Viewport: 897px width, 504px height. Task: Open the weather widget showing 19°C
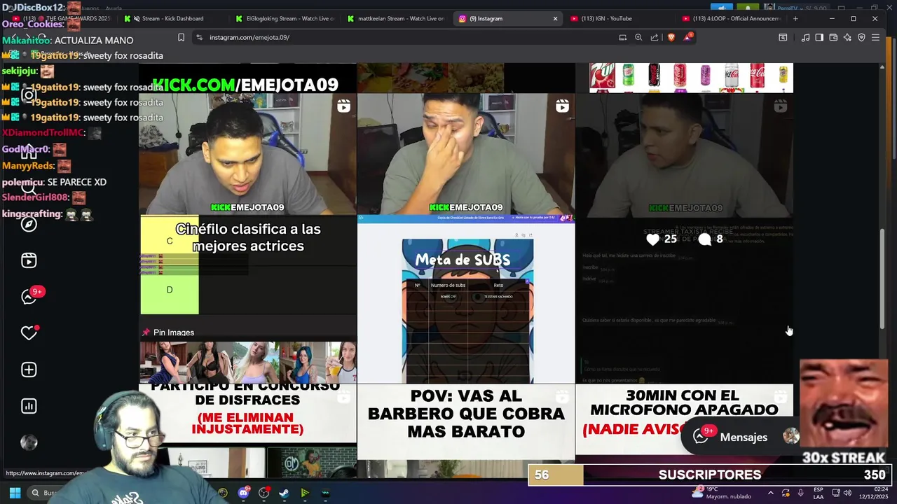click(x=720, y=493)
